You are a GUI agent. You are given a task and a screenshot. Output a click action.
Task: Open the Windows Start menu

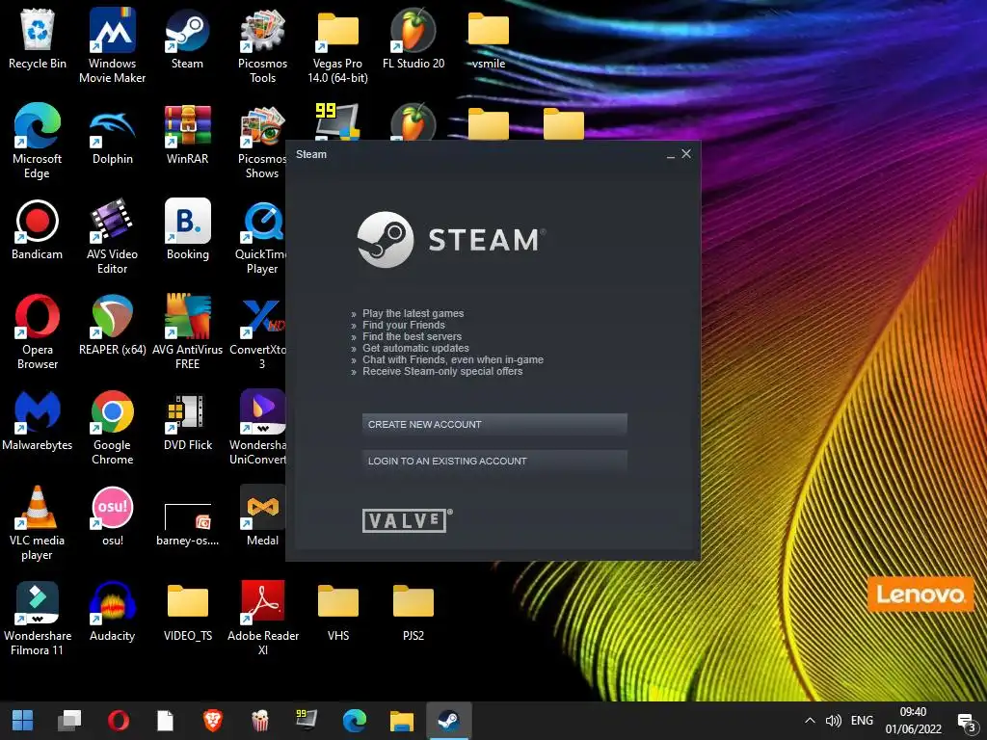tap(23, 721)
